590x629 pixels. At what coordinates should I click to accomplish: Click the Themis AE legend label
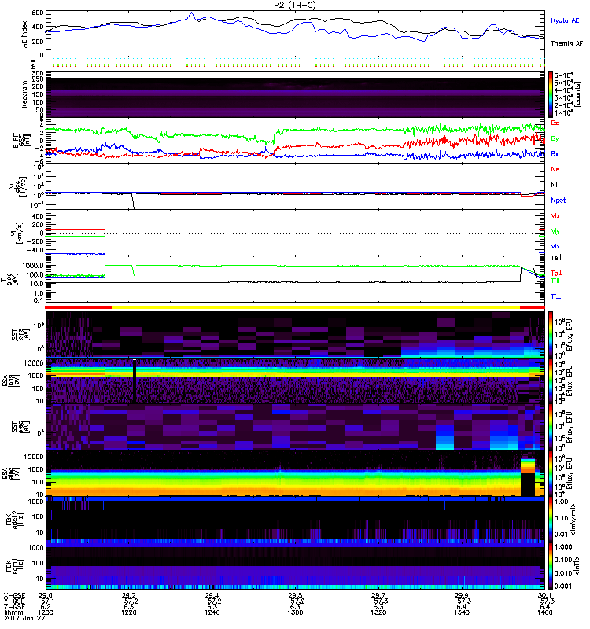point(566,44)
